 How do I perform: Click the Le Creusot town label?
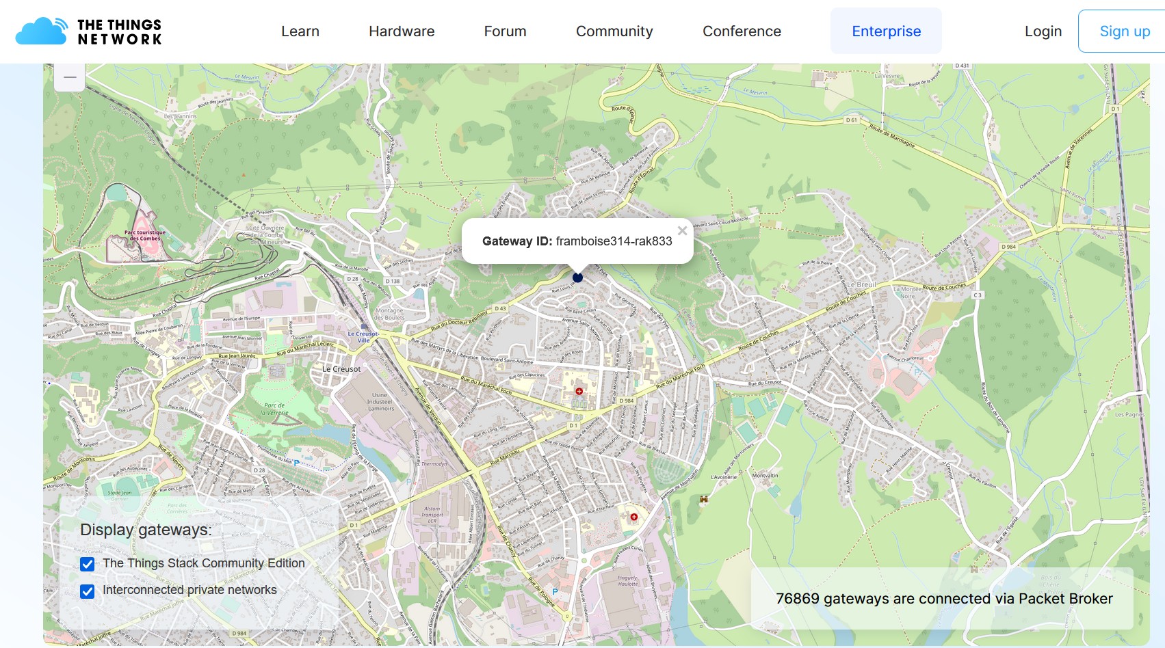[341, 369]
